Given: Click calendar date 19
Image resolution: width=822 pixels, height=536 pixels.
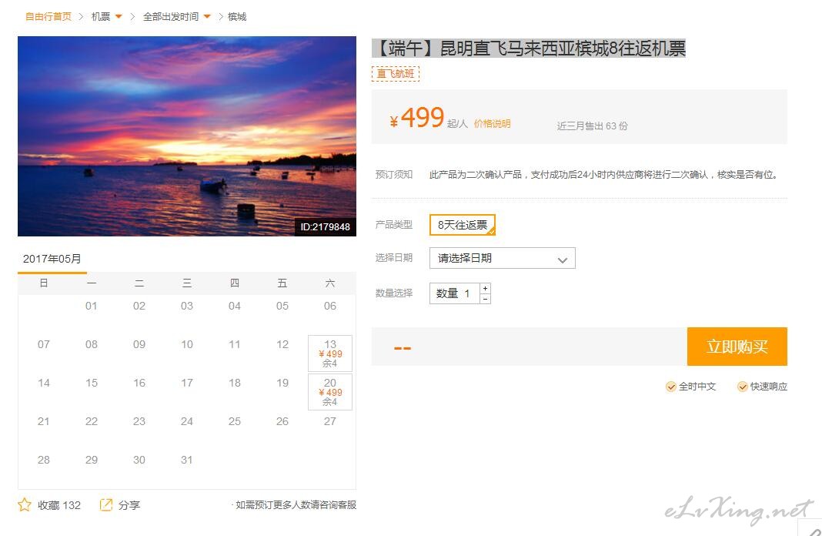Looking at the screenshot, I should (x=282, y=383).
